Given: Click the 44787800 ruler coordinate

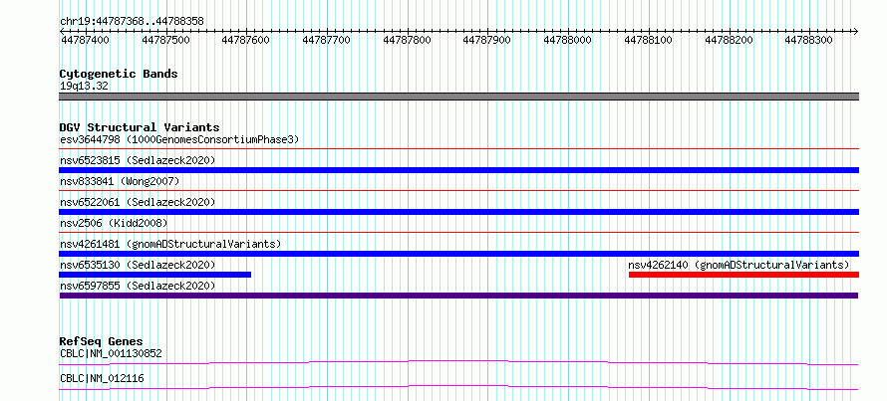Looking at the screenshot, I should (x=408, y=40).
